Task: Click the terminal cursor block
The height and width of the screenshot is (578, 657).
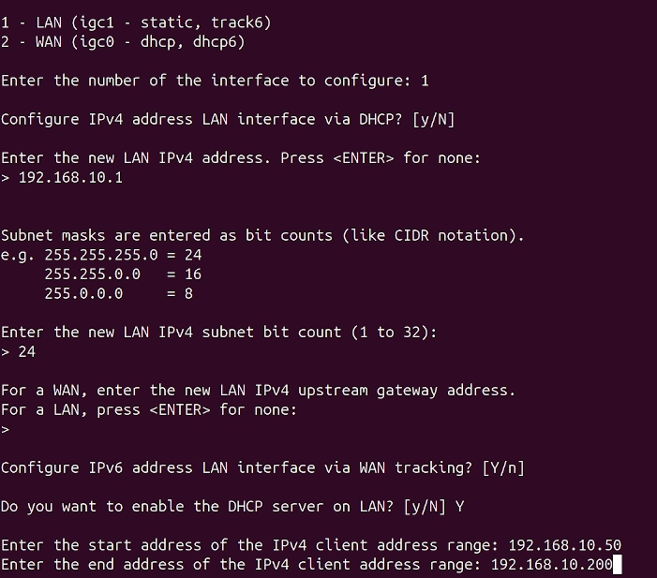Action: click(x=618, y=565)
